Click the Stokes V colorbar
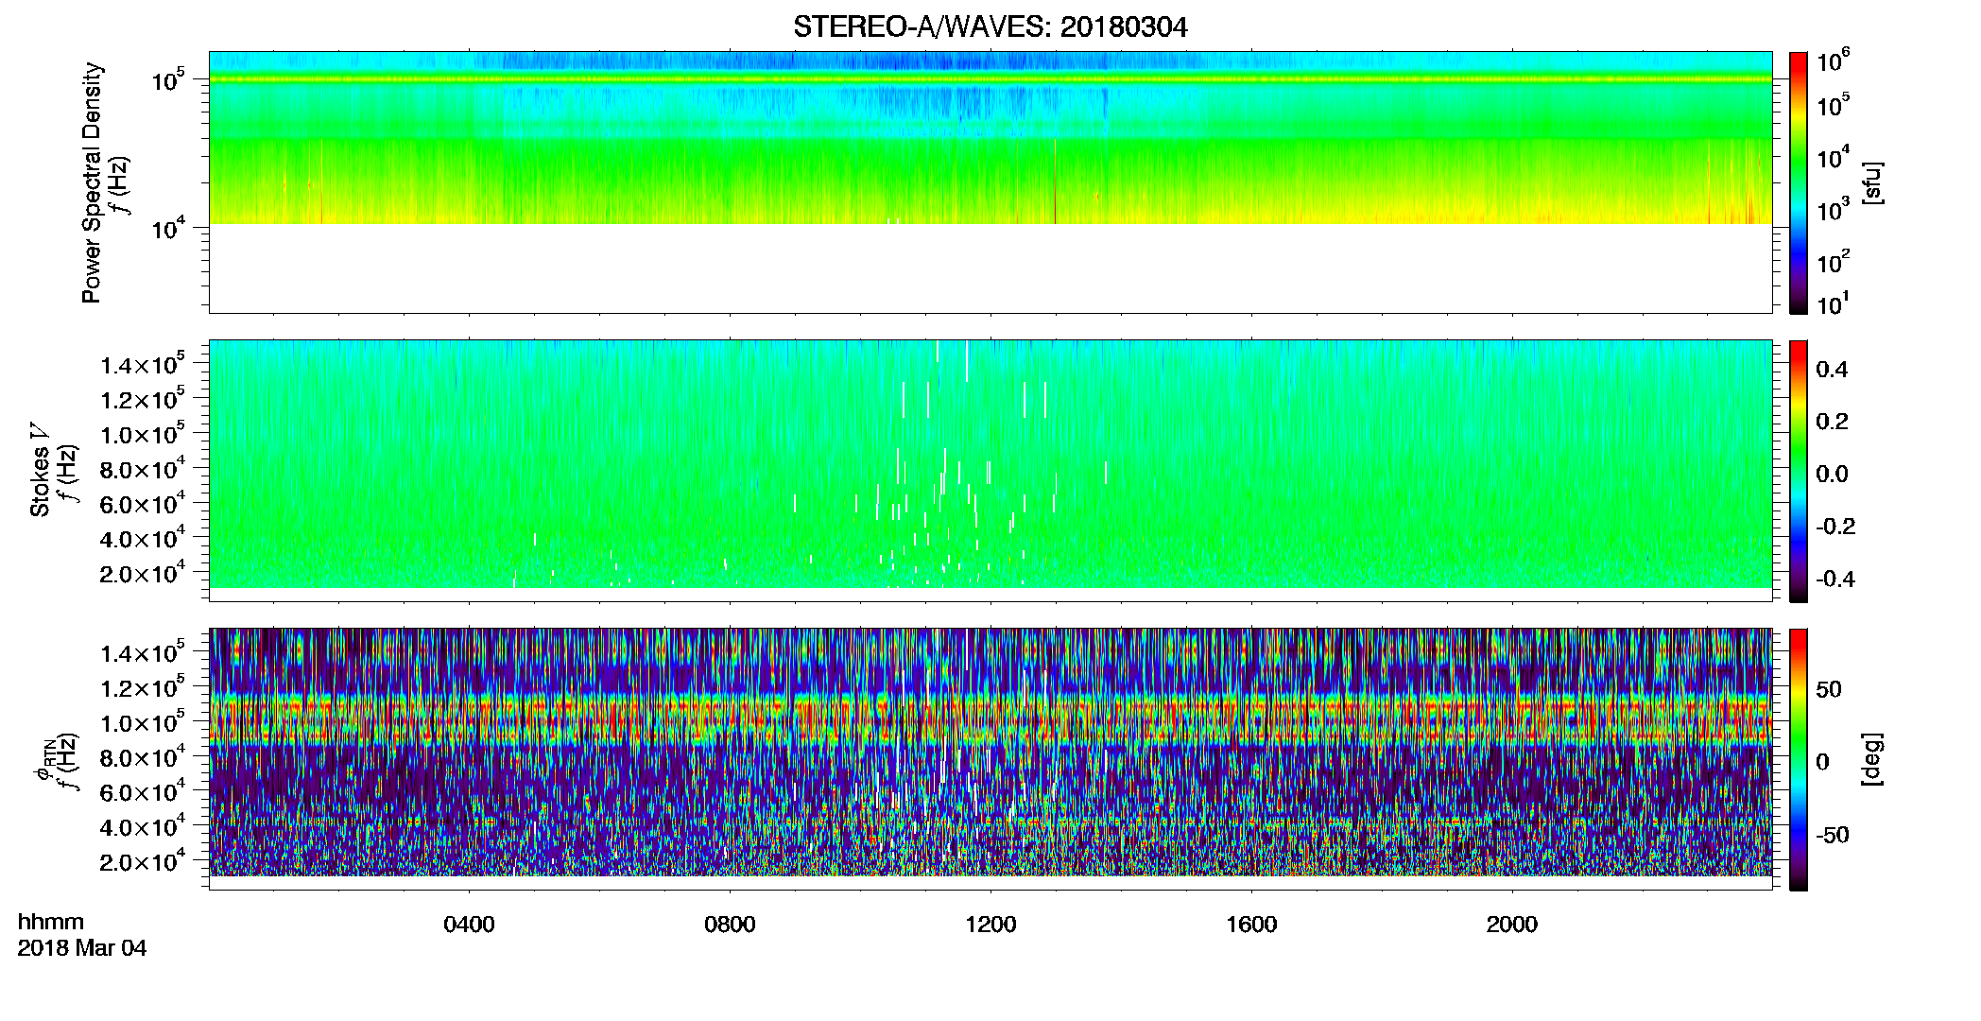1981x1021 pixels. (x=1799, y=471)
